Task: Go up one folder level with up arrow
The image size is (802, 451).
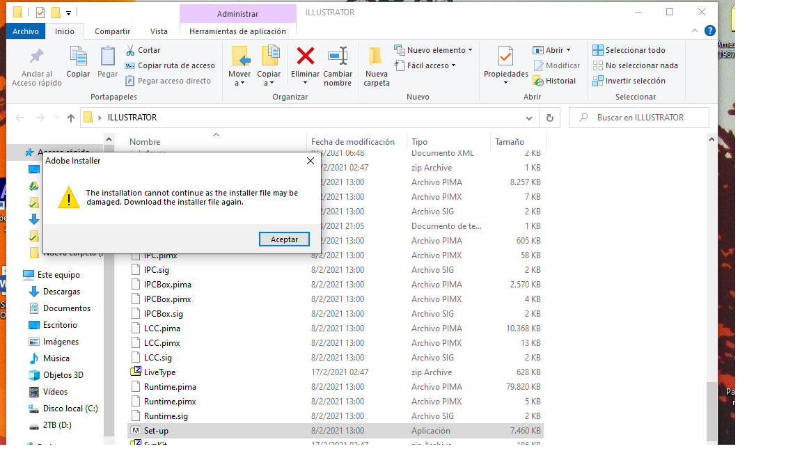Action: coord(70,118)
